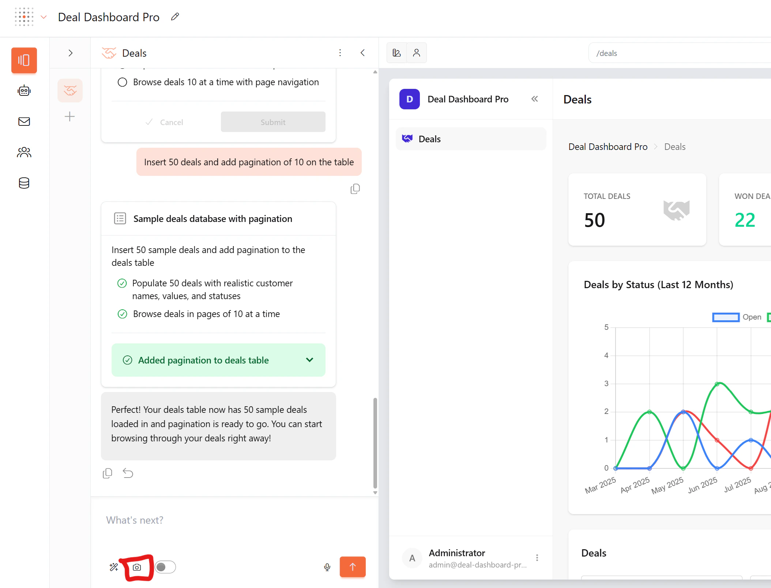
Task: Collapse the Deal Dashboard Pro sidebar
Action: pyautogui.click(x=535, y=99)
